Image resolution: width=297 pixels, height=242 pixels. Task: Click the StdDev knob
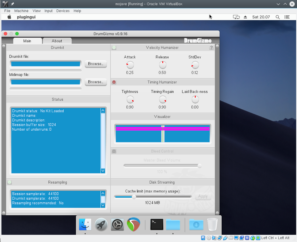point(195,65)
